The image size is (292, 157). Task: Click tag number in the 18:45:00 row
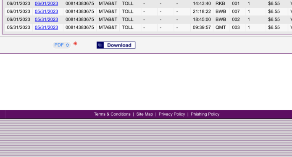(x=80, y=20)
